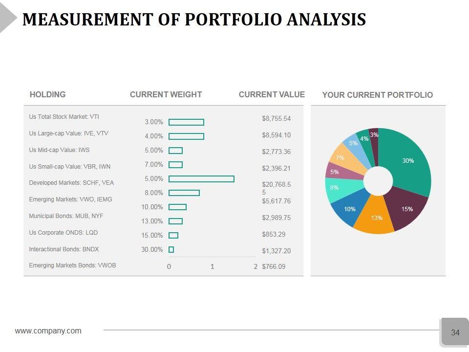The image size is (469, 352).
Task: Click the CURRENT WEIGHT column header
Action: click(x=166, y=95)
